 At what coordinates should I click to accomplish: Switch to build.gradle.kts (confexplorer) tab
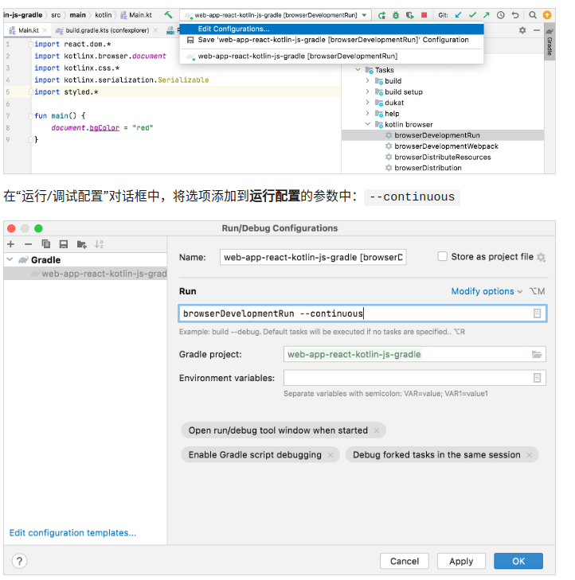pos(107,30)
